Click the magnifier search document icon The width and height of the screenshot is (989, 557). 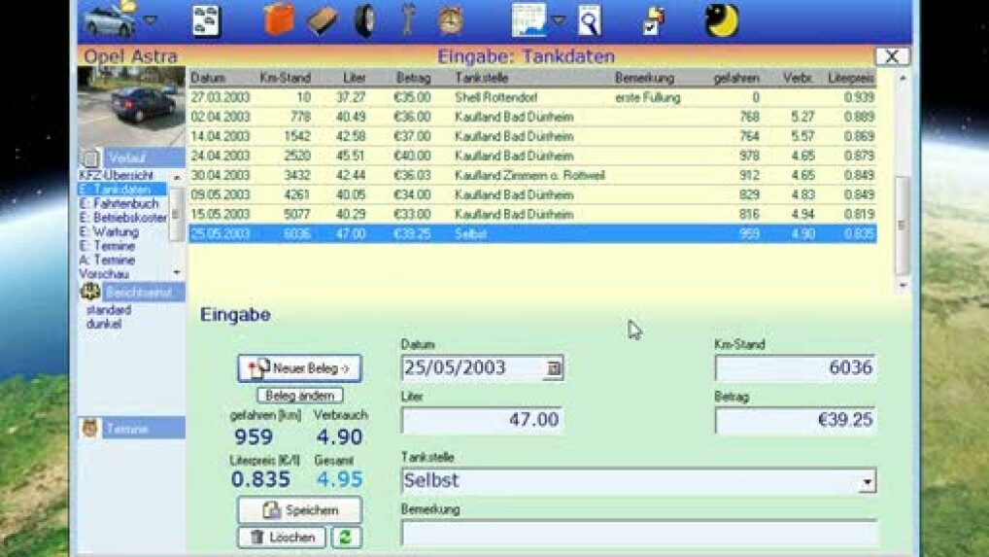pyautogui.click(x=589, y=20)
